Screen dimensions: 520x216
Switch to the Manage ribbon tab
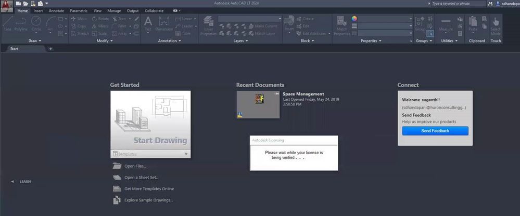point(114,10)
